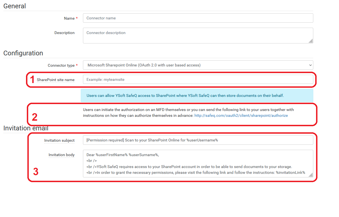Click the Invitation subject input field
Screen dimensions: 339x217
click(x=198, y=140)
